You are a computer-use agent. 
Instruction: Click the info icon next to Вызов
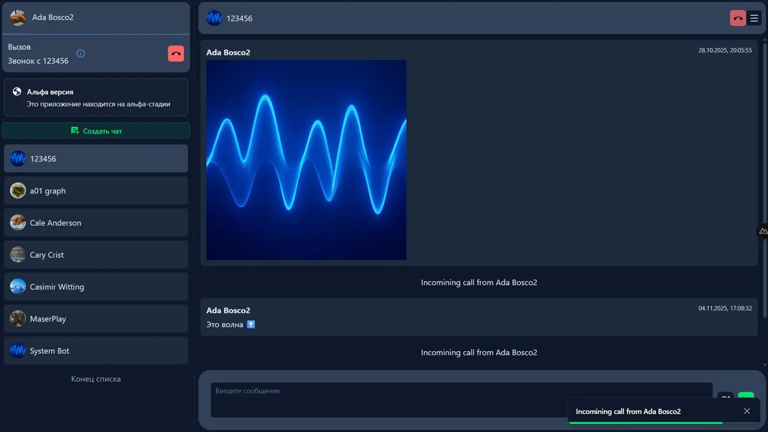[80, 53]
